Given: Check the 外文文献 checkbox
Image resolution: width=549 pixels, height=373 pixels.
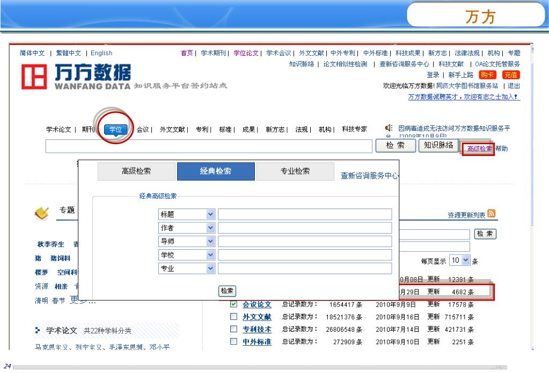Looking at the screenshot, I should (x=233, y=316).
